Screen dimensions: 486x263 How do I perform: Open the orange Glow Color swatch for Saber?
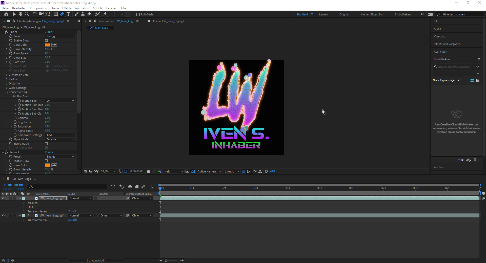(48, 45)
